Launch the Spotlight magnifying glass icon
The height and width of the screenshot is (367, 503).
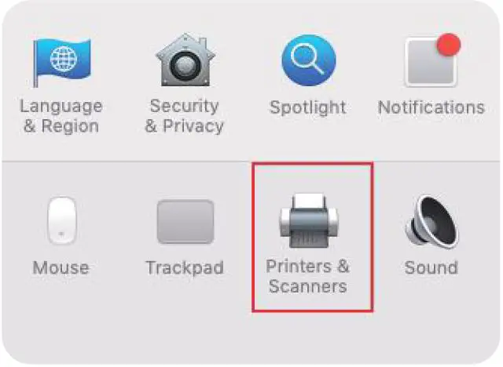tap(309, 60)
